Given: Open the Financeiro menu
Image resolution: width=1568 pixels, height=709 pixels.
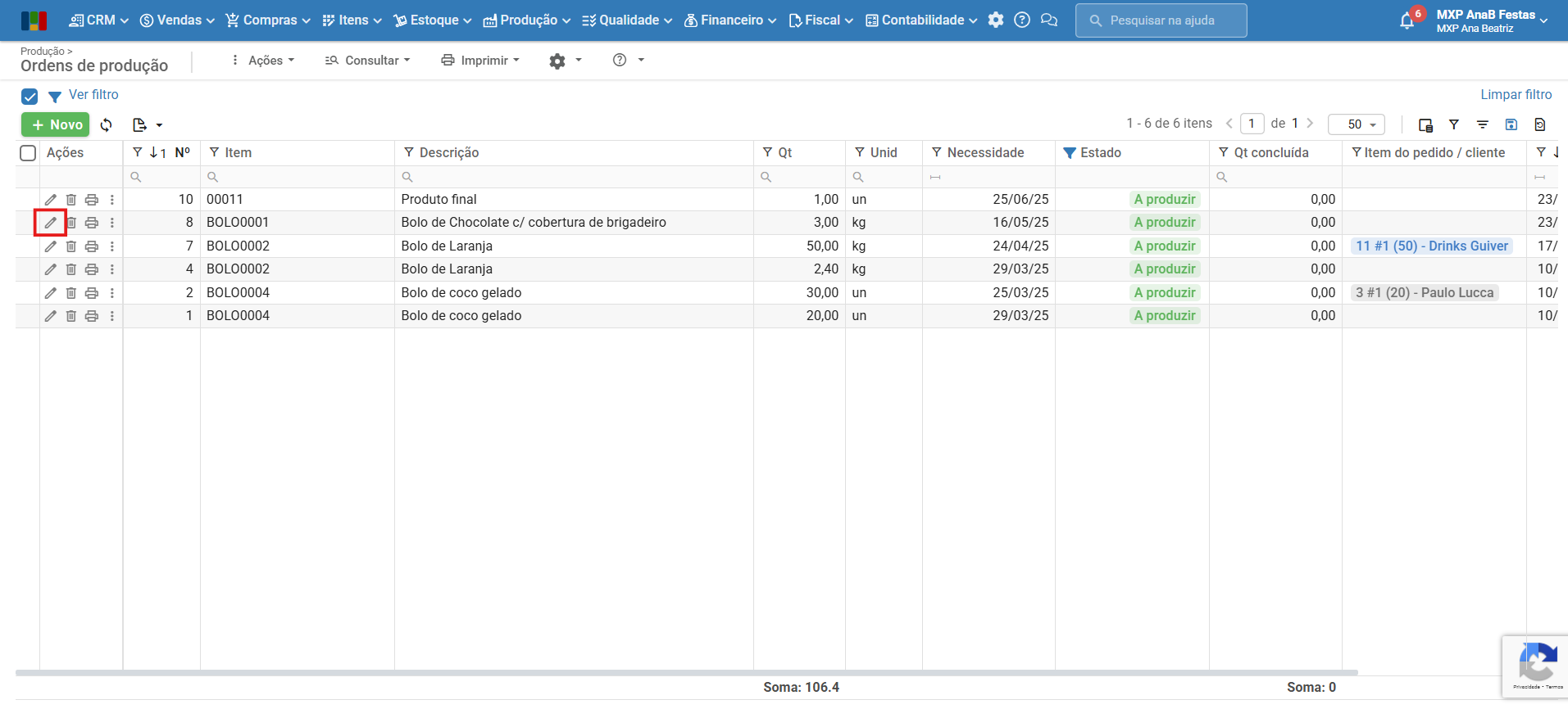Looking at the screenshot, I should [x=730, y=20].
